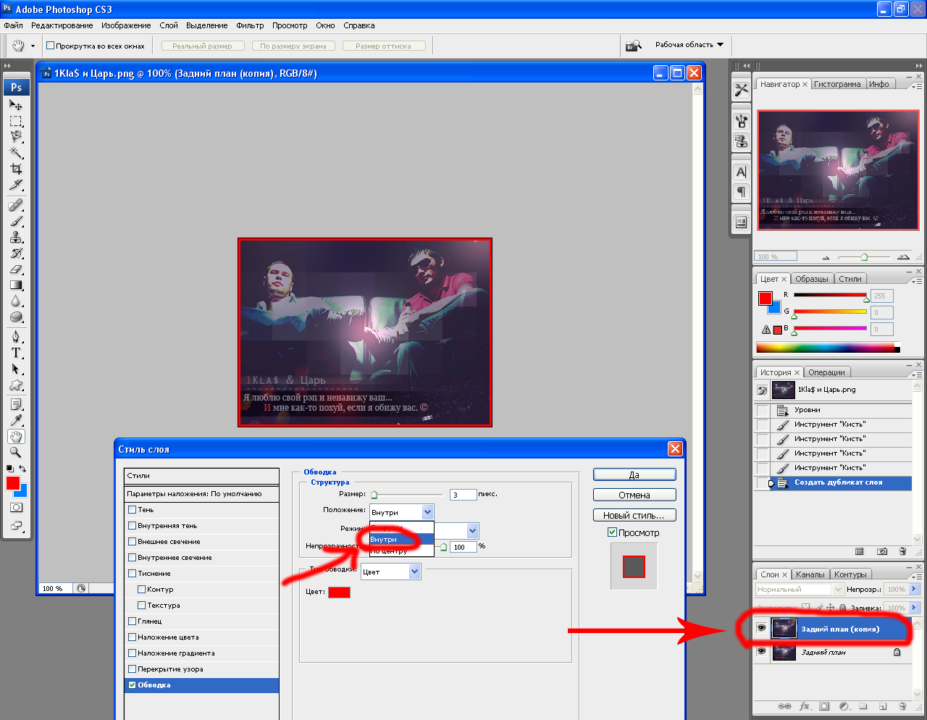Select the Brush tool
927x720 pixels.
[x=16, y=222]
